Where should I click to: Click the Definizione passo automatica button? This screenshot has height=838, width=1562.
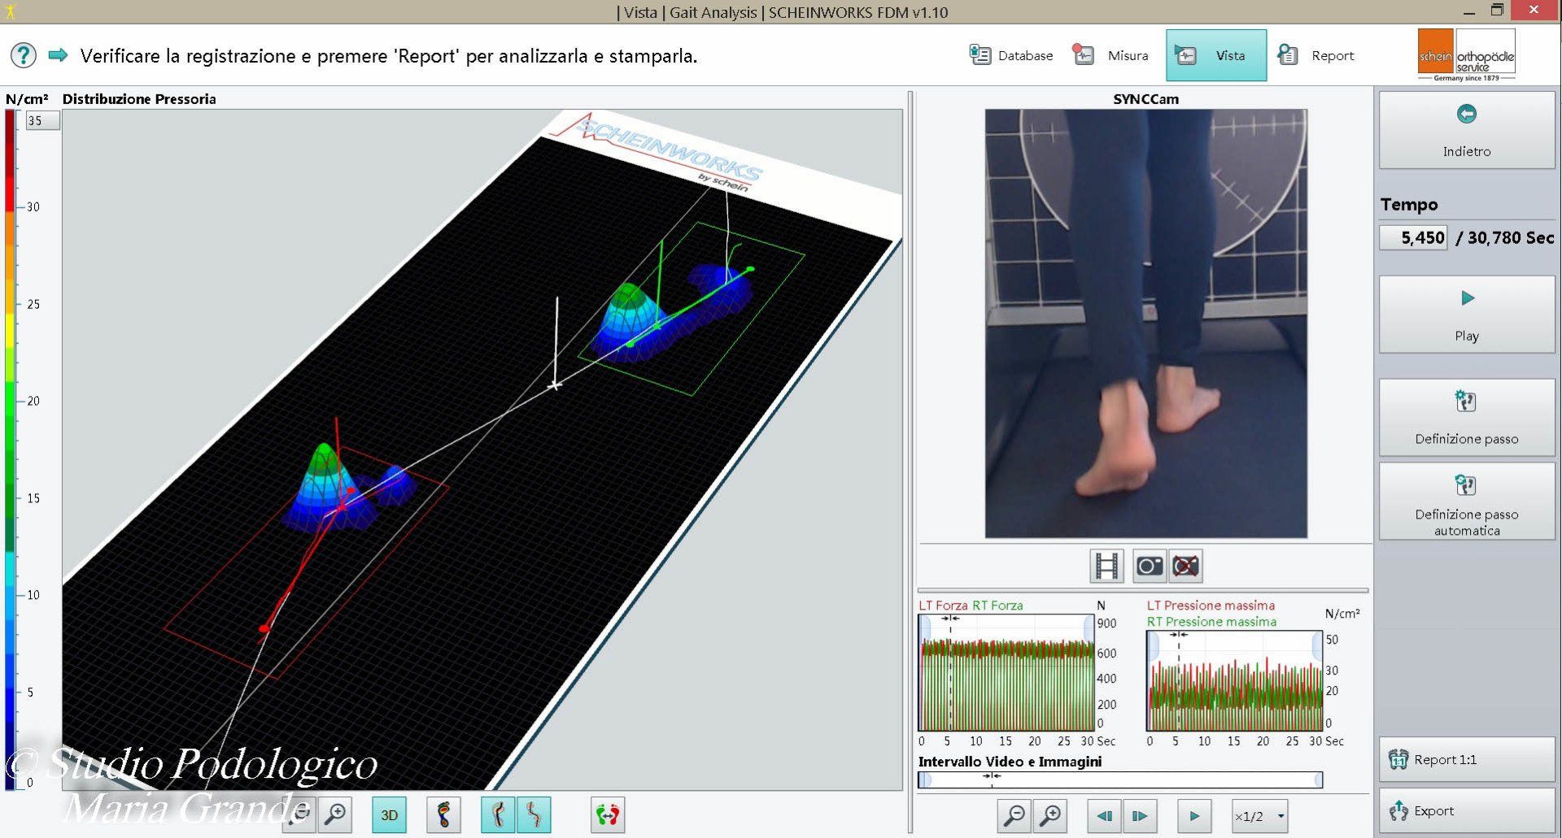click(x=1467, y=501)
